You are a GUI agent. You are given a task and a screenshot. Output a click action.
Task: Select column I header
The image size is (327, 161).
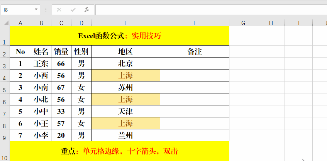(299, 23)
